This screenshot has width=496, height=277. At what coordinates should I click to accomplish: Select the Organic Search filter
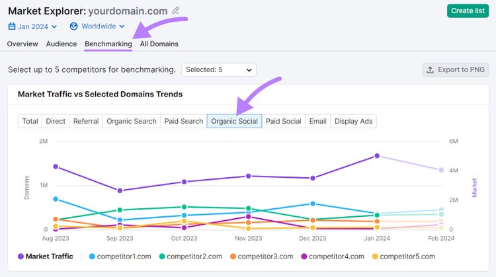[132, 121]
